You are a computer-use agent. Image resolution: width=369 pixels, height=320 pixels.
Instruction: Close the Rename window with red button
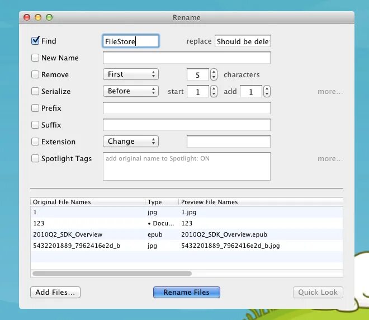(27, 17)
